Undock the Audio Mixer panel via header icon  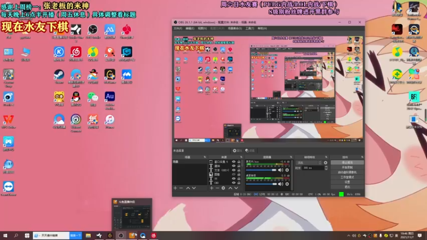tap(291, 157)
